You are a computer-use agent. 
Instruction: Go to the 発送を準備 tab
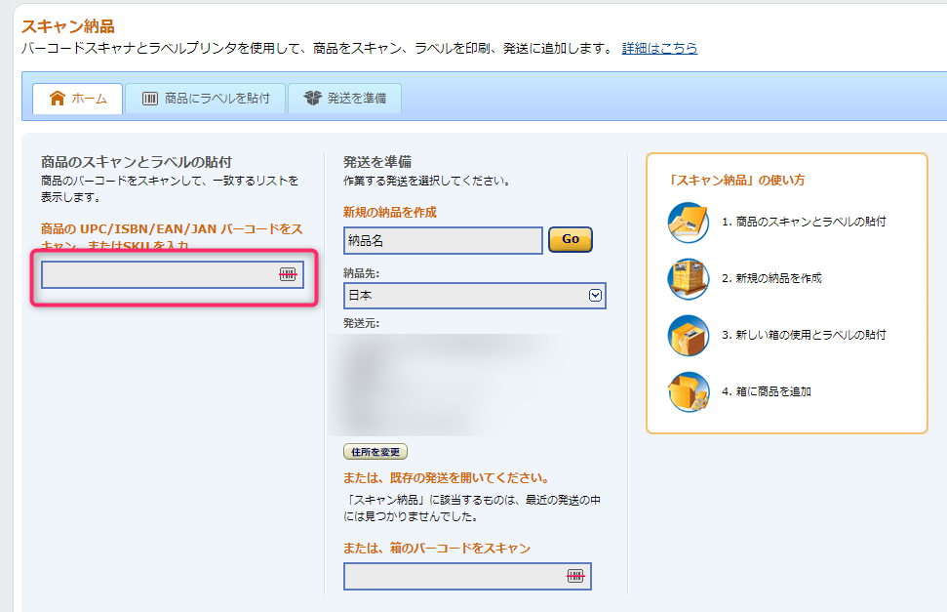click(x=344, y=99)
